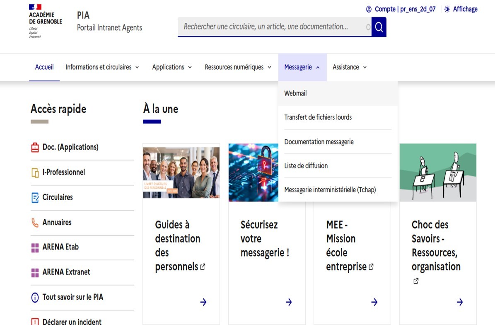Click the ARENA Etab grid icon
The height and width of the screenshot is (325, 495).
click(35, 247)
